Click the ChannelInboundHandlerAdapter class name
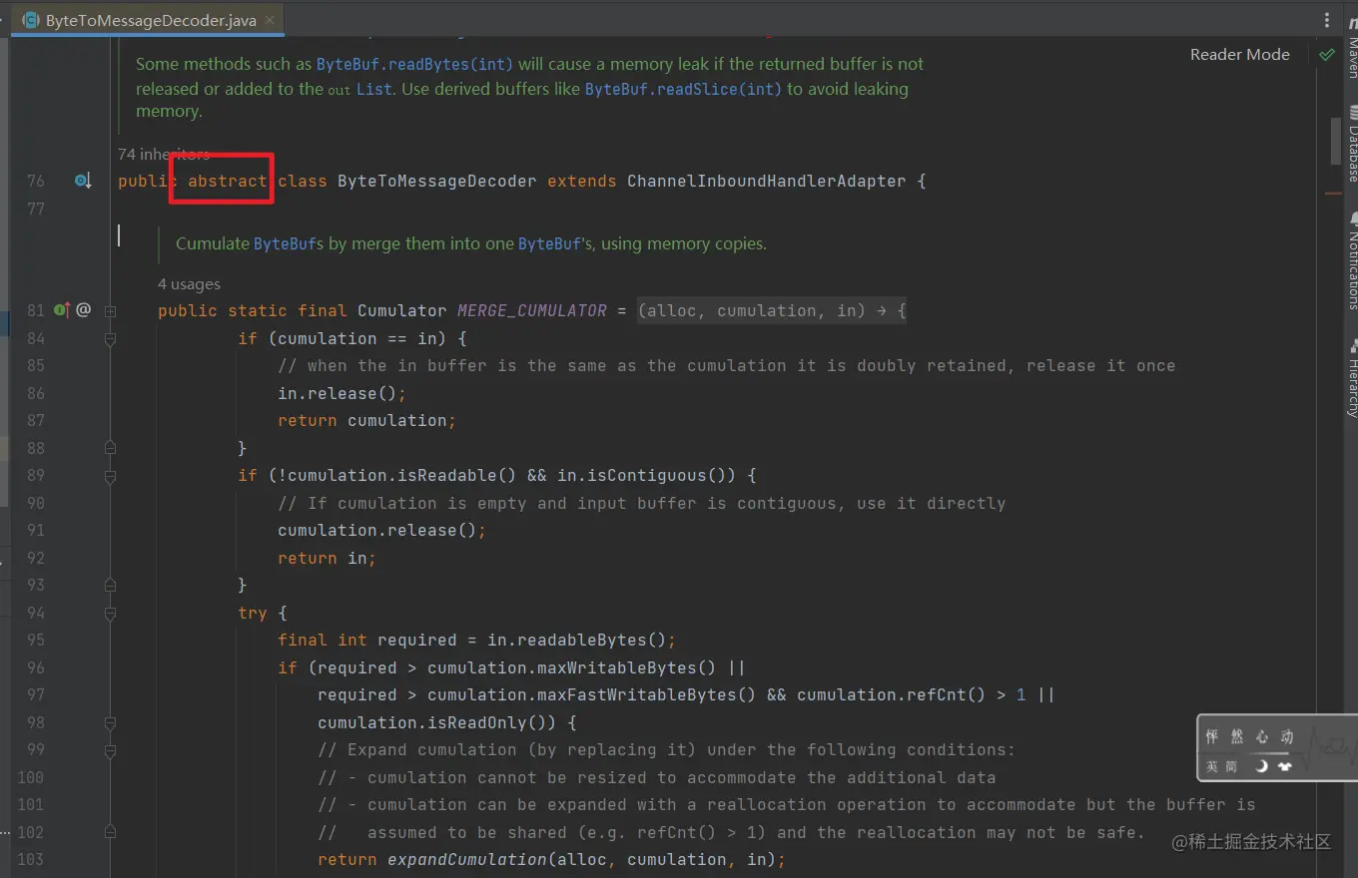Viewport: 1358px width, 878px height. (766, 182)
